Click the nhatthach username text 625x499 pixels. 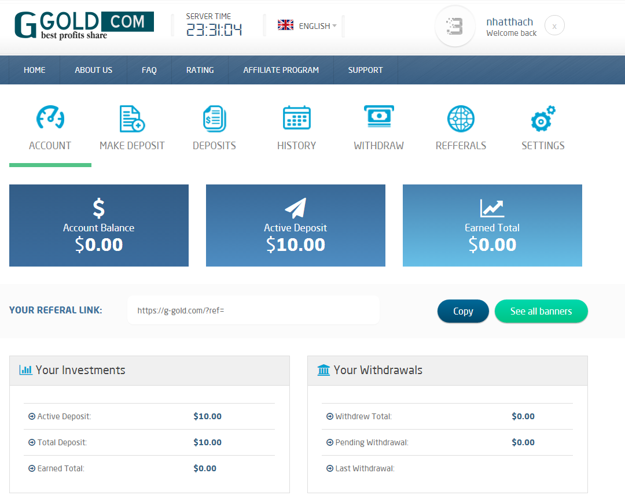pyautogui.click(x=510, y=22)
